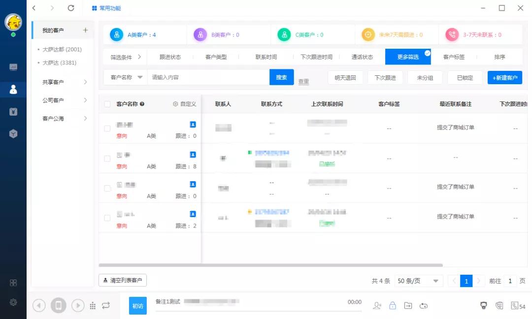
Task: Click the 清空列表客户 button
Action: 123,280
